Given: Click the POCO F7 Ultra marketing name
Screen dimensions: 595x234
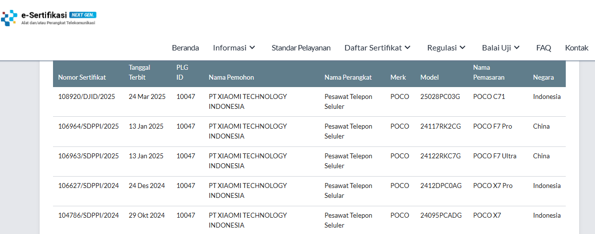Looking at the screenshot, I should (495, 156).
